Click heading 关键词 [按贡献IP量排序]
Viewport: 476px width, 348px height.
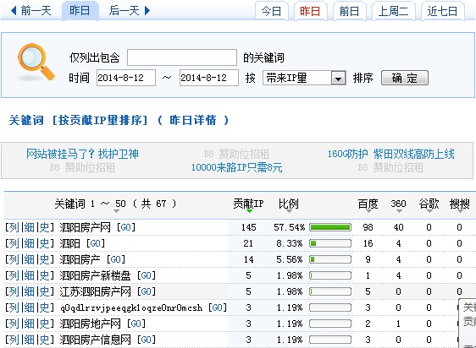coord(78,120)
